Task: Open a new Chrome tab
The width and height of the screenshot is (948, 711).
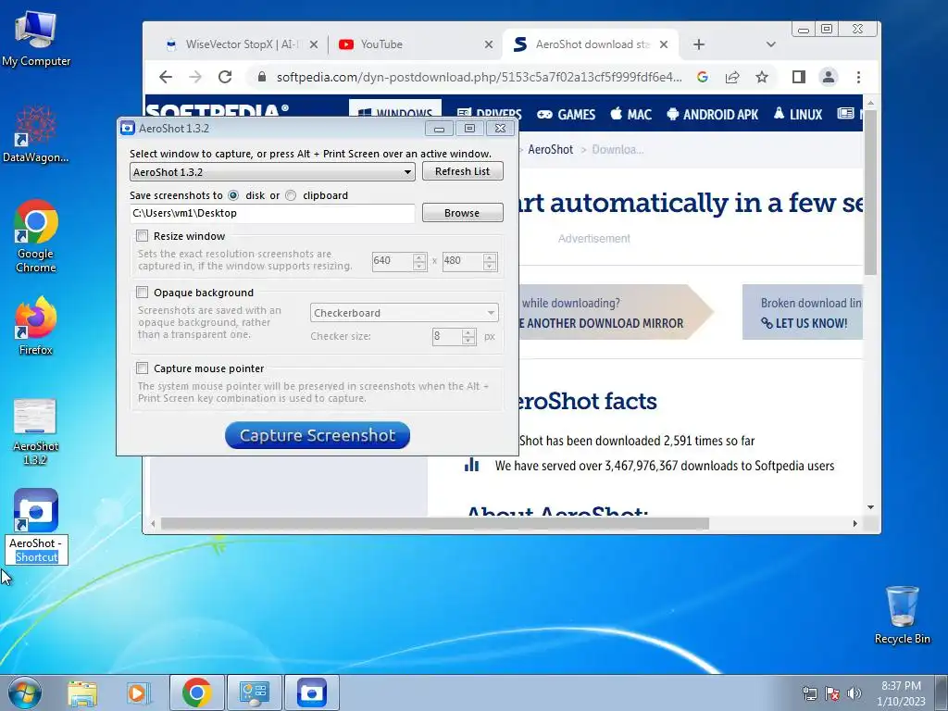Action: coord(699,44)
